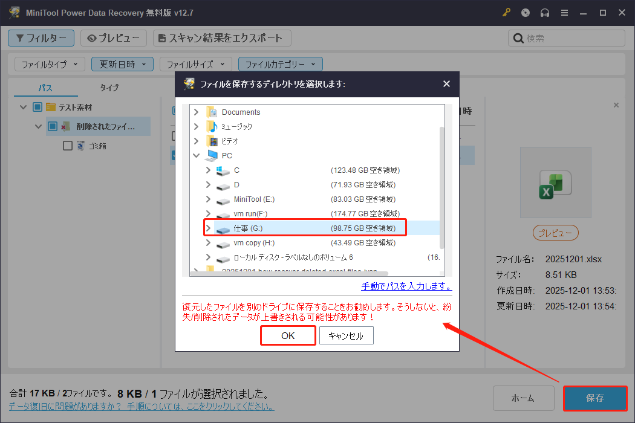
Task: Expand the 仕事 (G:) drive in the tree
Action: click(x=208, y=228)
